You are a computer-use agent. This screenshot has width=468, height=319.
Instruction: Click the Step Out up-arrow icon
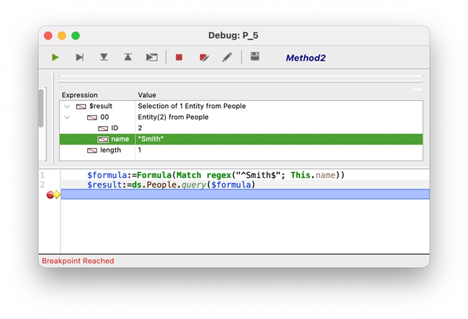point(127,57)
